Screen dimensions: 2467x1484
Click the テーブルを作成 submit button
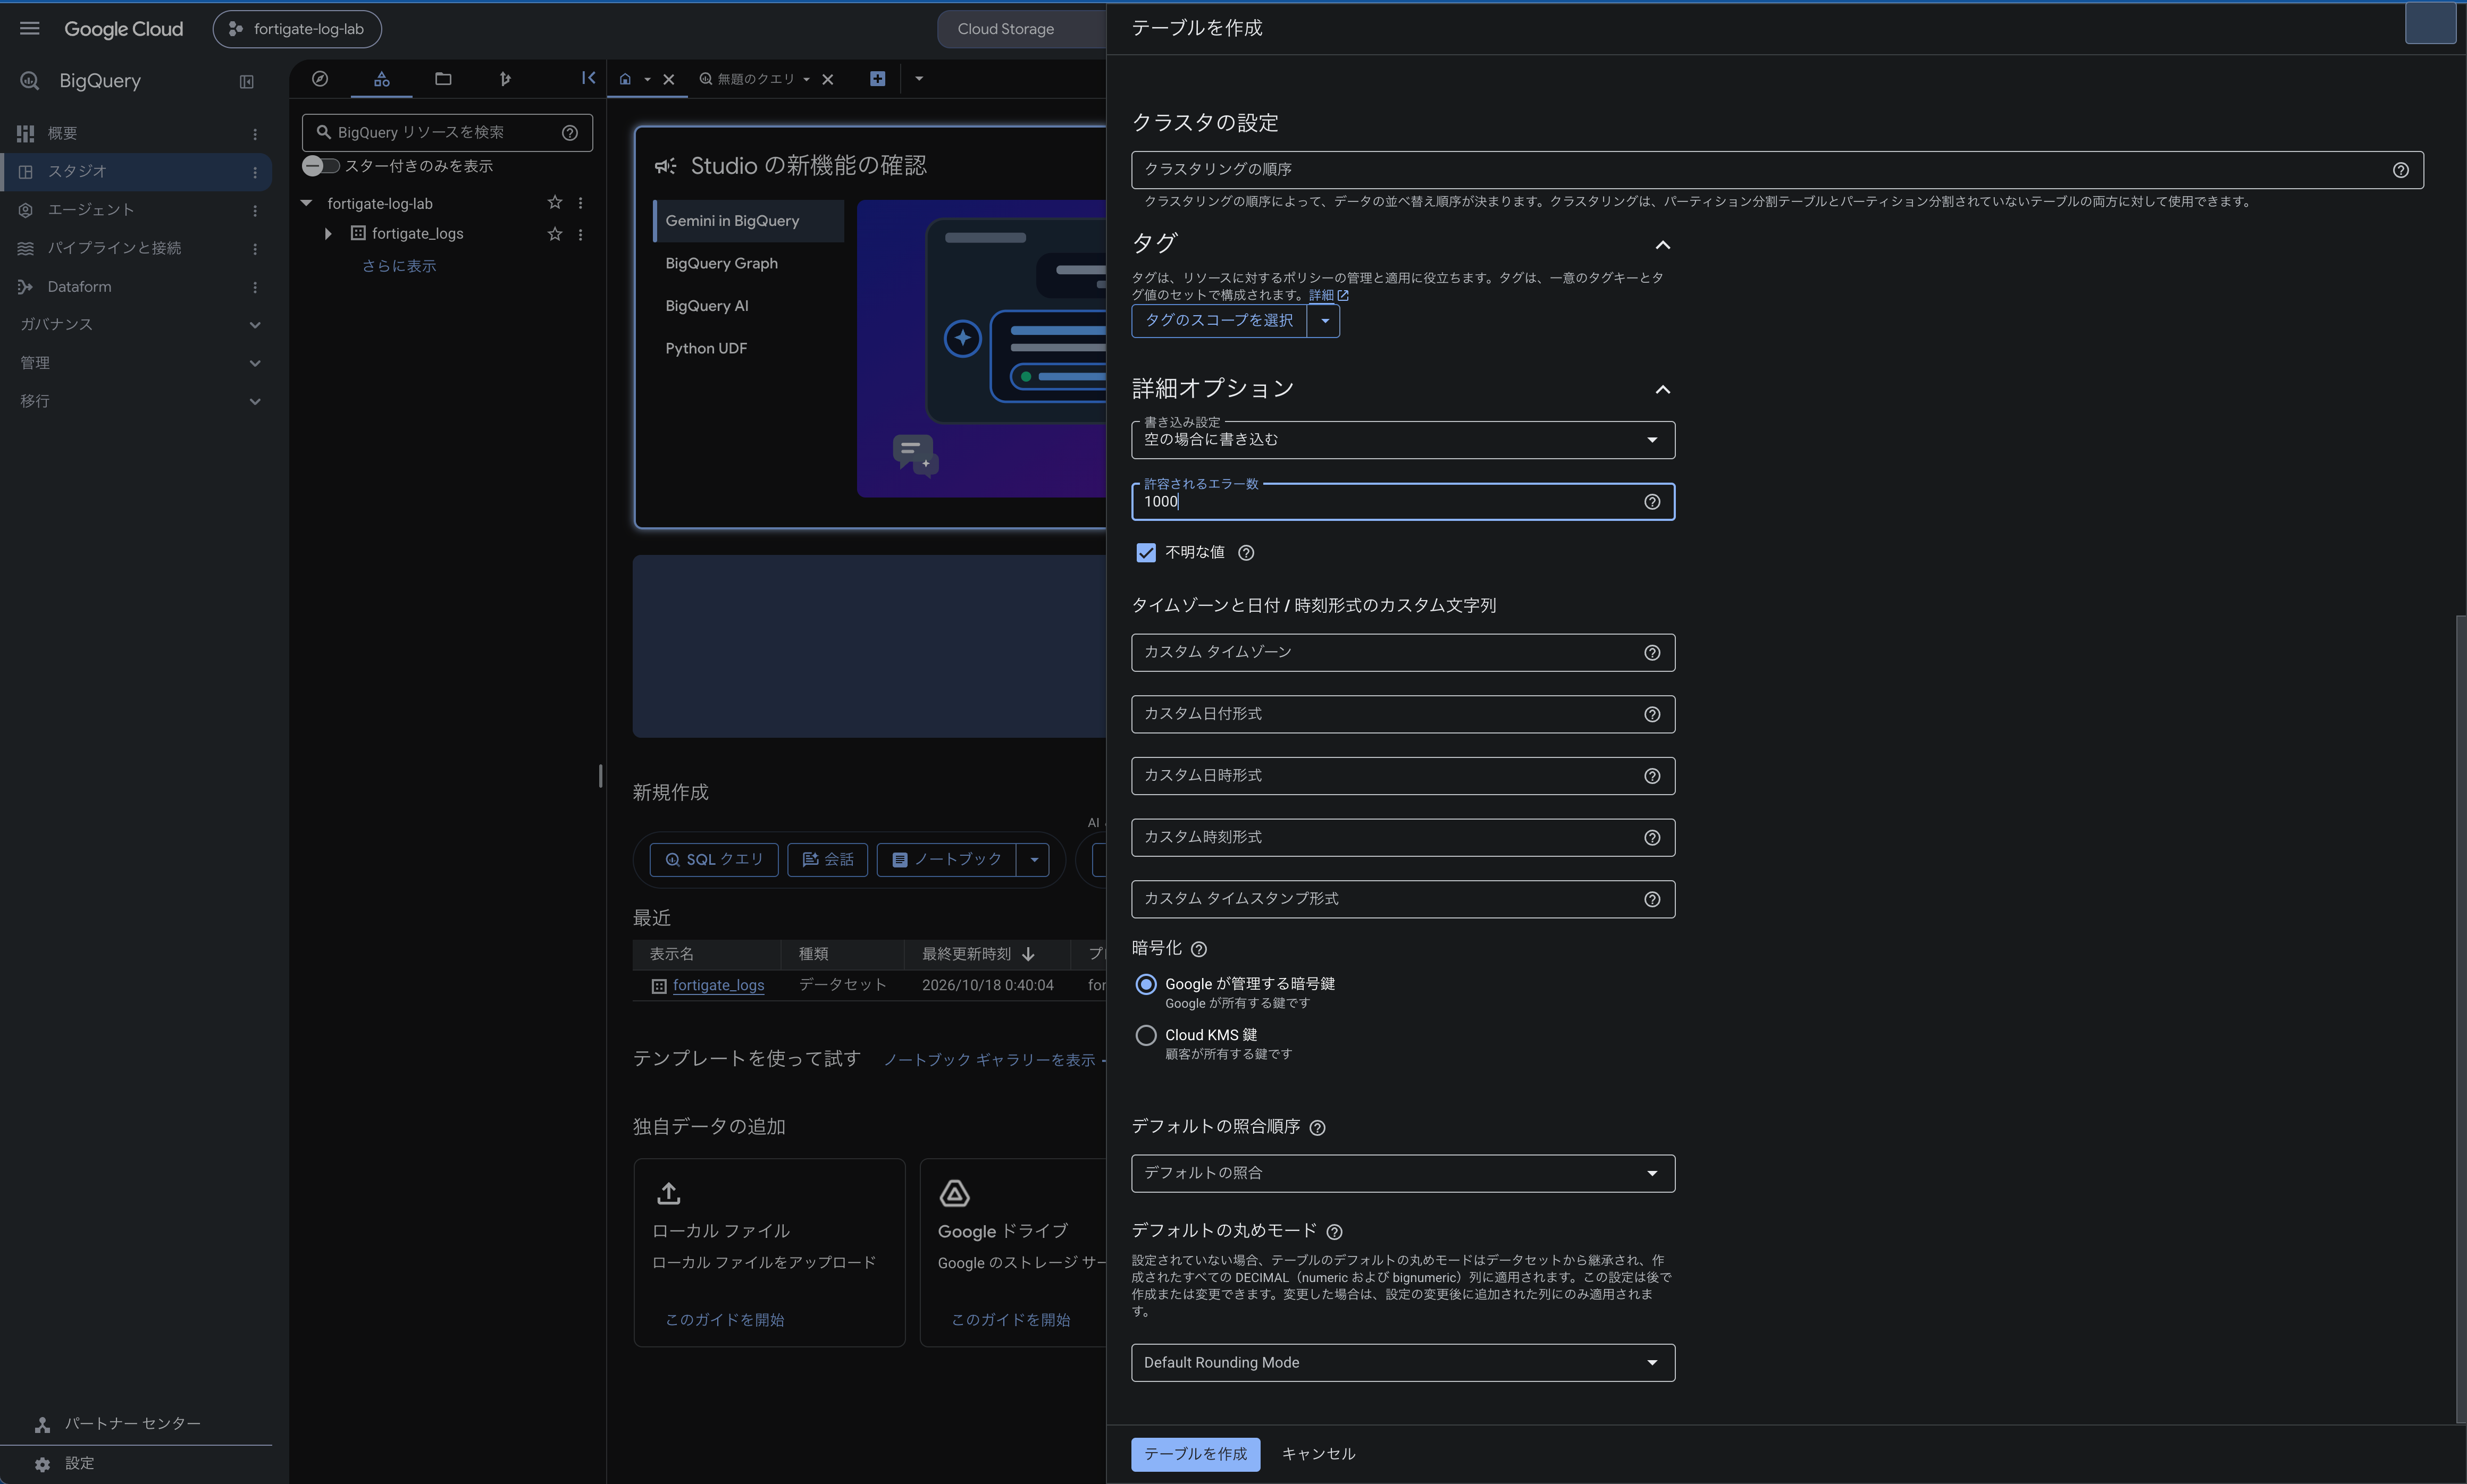(1195, 1454)
